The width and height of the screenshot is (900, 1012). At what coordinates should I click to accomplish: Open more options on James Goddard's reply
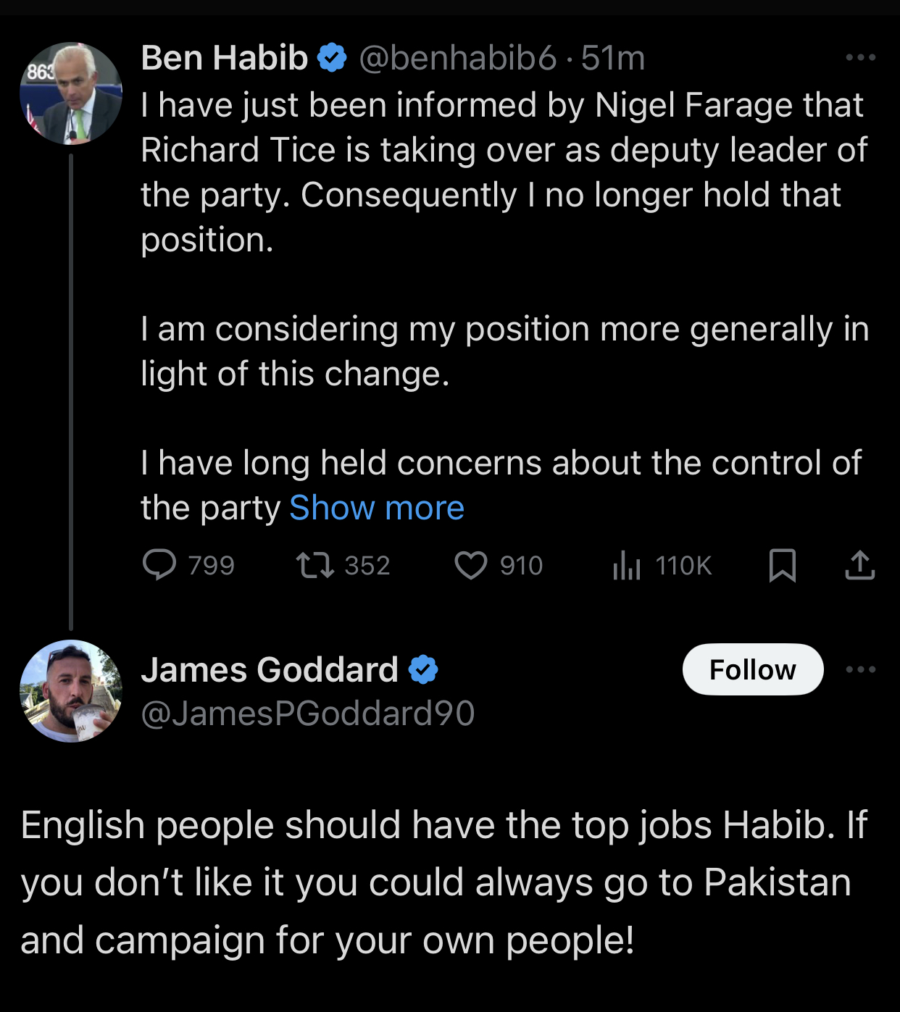point(860,669)
